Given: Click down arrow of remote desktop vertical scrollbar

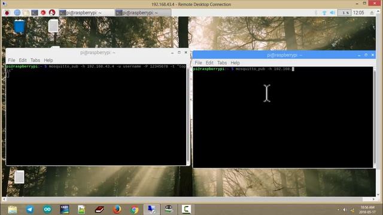Looking at the screenshot, I should (x=378, y=195).
